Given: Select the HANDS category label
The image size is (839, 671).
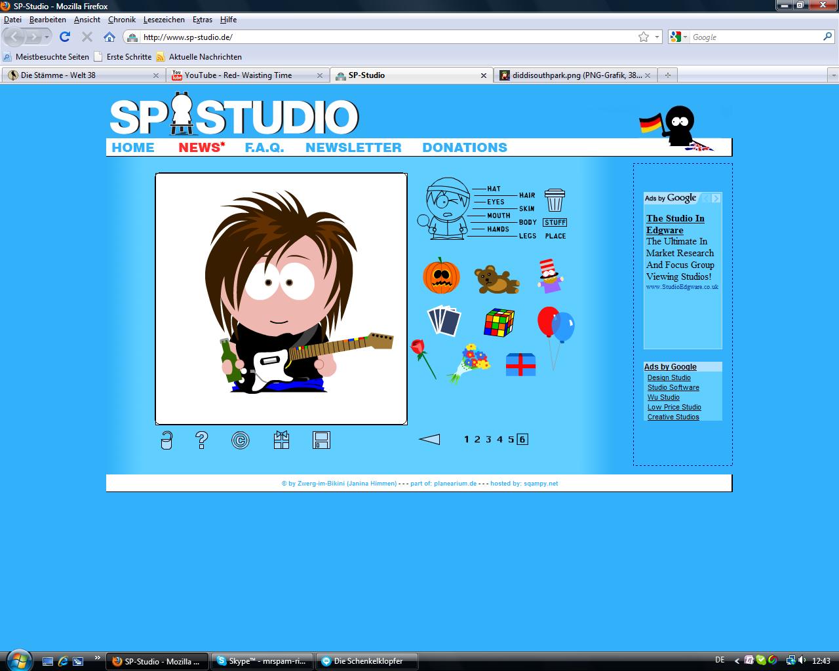Looking at the screenshot, I should tap(498, 229).
